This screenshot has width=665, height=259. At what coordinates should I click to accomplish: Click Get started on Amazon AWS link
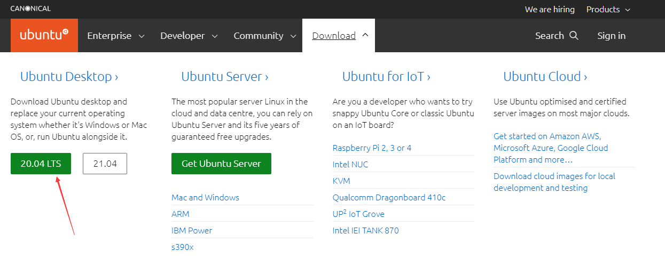point(551,148)
